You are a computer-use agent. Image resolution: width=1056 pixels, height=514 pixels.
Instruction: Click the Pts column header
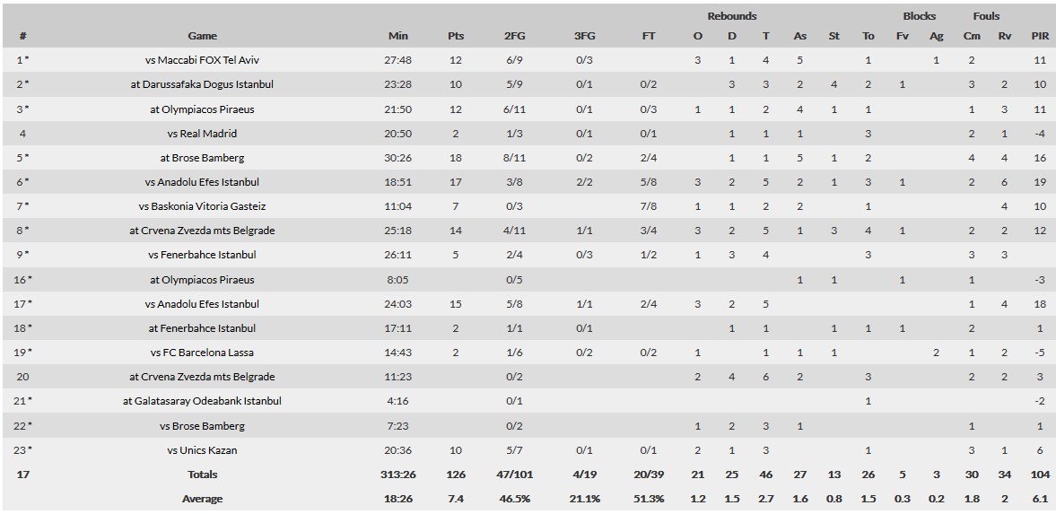tap(456, 36)
